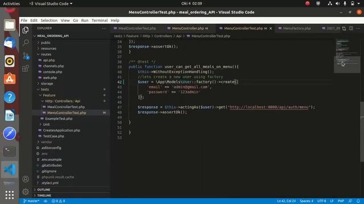Open .env.example in the explorer
The image size is (364, 204).
pyautogui.click(x=51, y=159)
